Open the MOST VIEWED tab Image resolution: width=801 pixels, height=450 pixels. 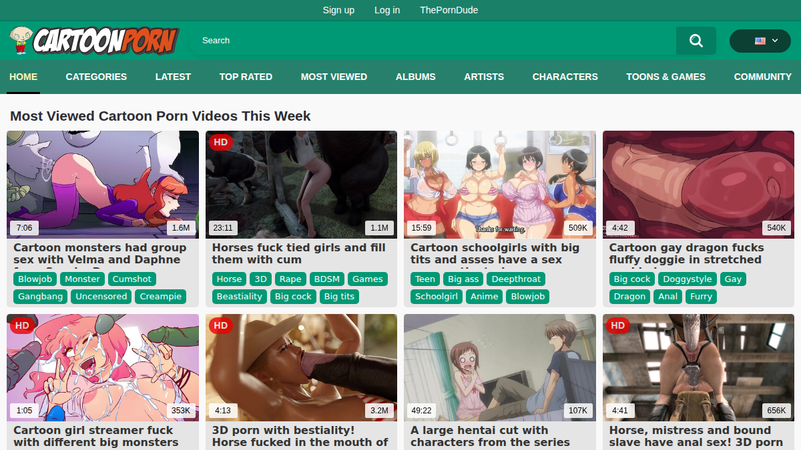[x=334, y=77]
